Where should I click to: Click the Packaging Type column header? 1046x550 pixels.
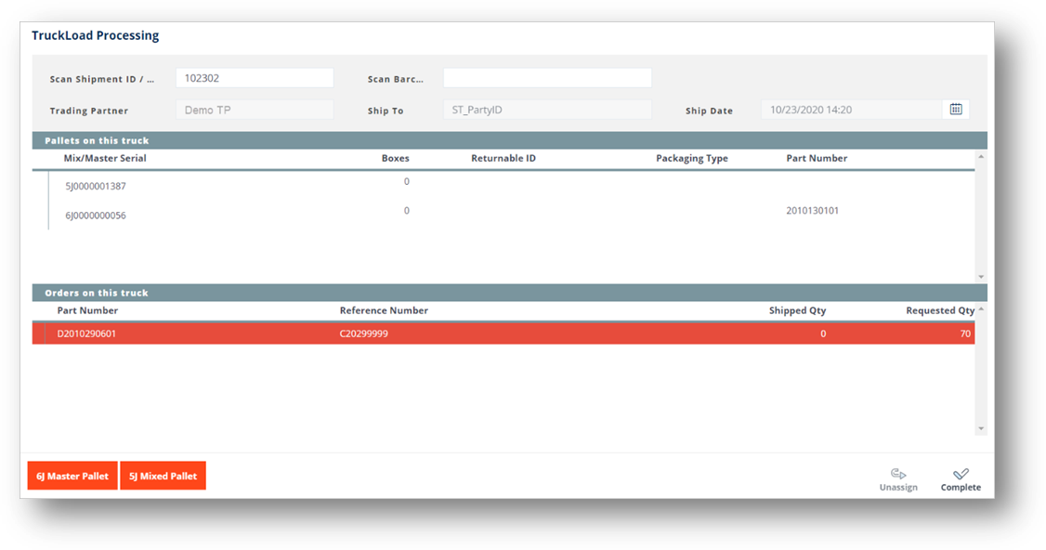[691, 158]
